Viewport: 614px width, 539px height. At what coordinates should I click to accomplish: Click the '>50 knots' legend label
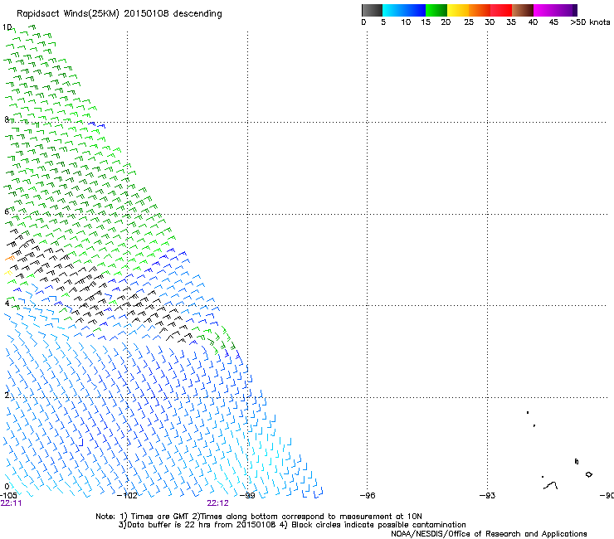[x=590, y=22]
